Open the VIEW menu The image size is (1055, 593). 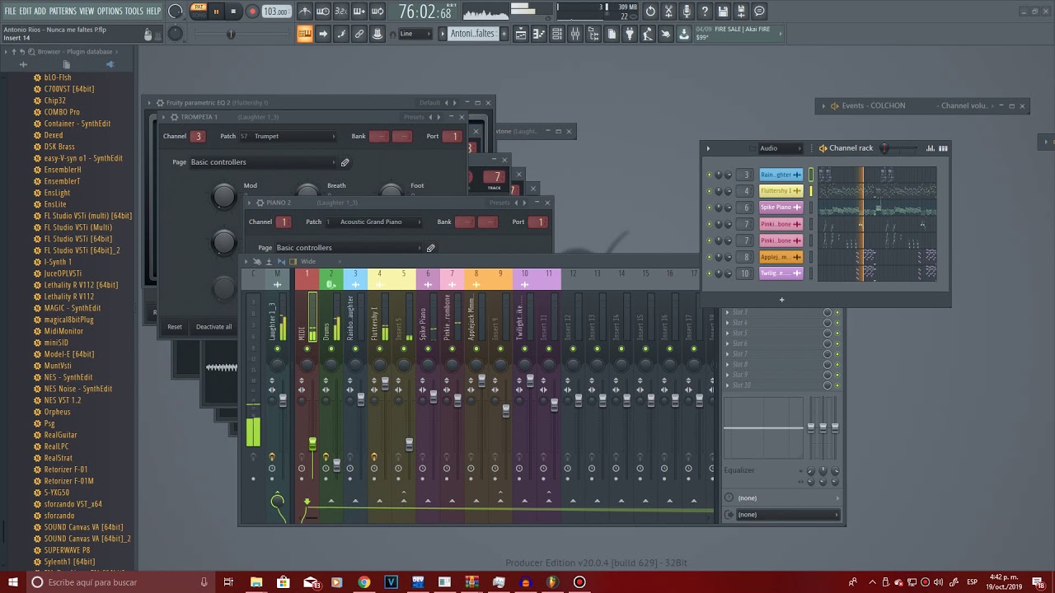point(87,11)
